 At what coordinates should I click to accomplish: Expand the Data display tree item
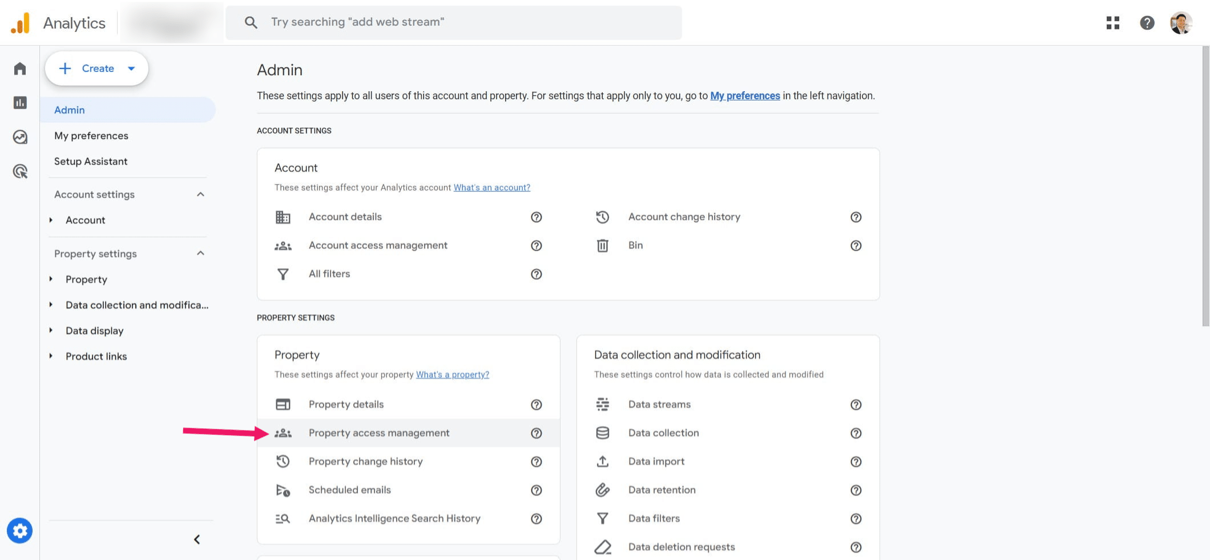pos(51,331)
